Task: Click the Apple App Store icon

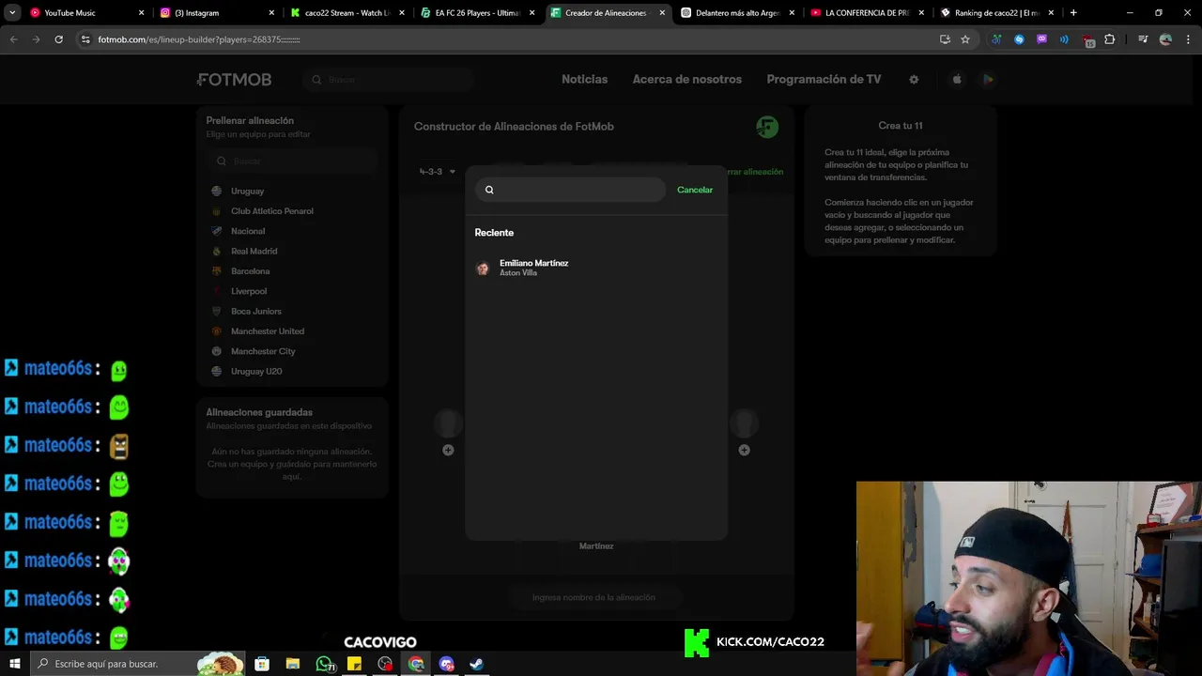Action: tap(957, 80)
